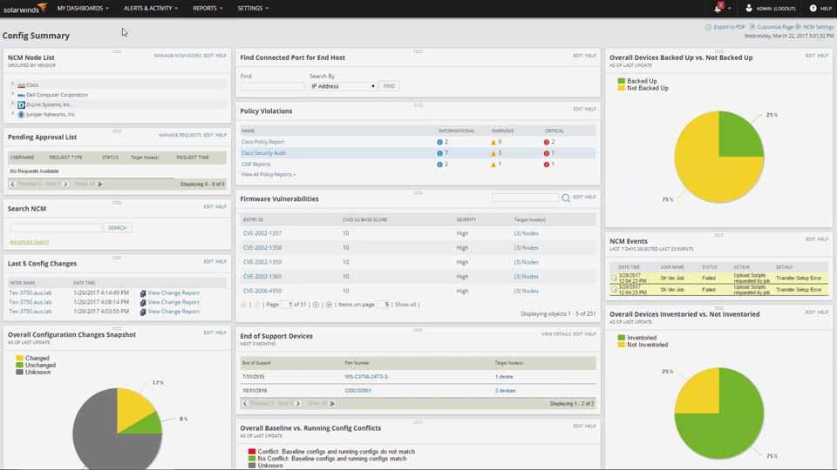The height and width of the screenshot is (470, 837).
Task: Click the Search NCM text field
Action: [x=56, y=227]
